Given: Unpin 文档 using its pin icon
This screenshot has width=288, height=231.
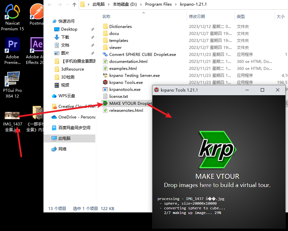Looking at the screenshot, I should tap(93, 45).
